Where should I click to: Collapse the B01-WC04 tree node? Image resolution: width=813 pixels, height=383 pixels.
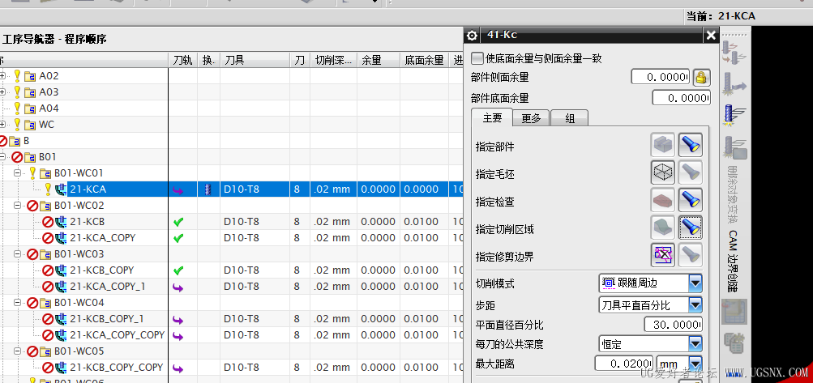17,302
